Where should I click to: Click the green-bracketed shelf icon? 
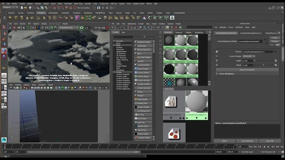88,18
